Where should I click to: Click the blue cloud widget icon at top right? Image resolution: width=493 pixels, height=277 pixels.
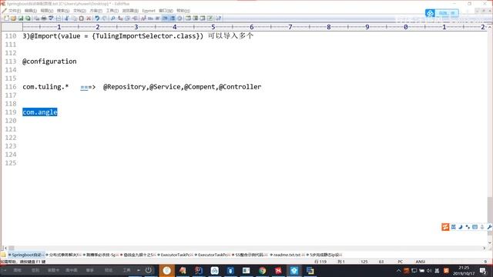coord(430,13)
